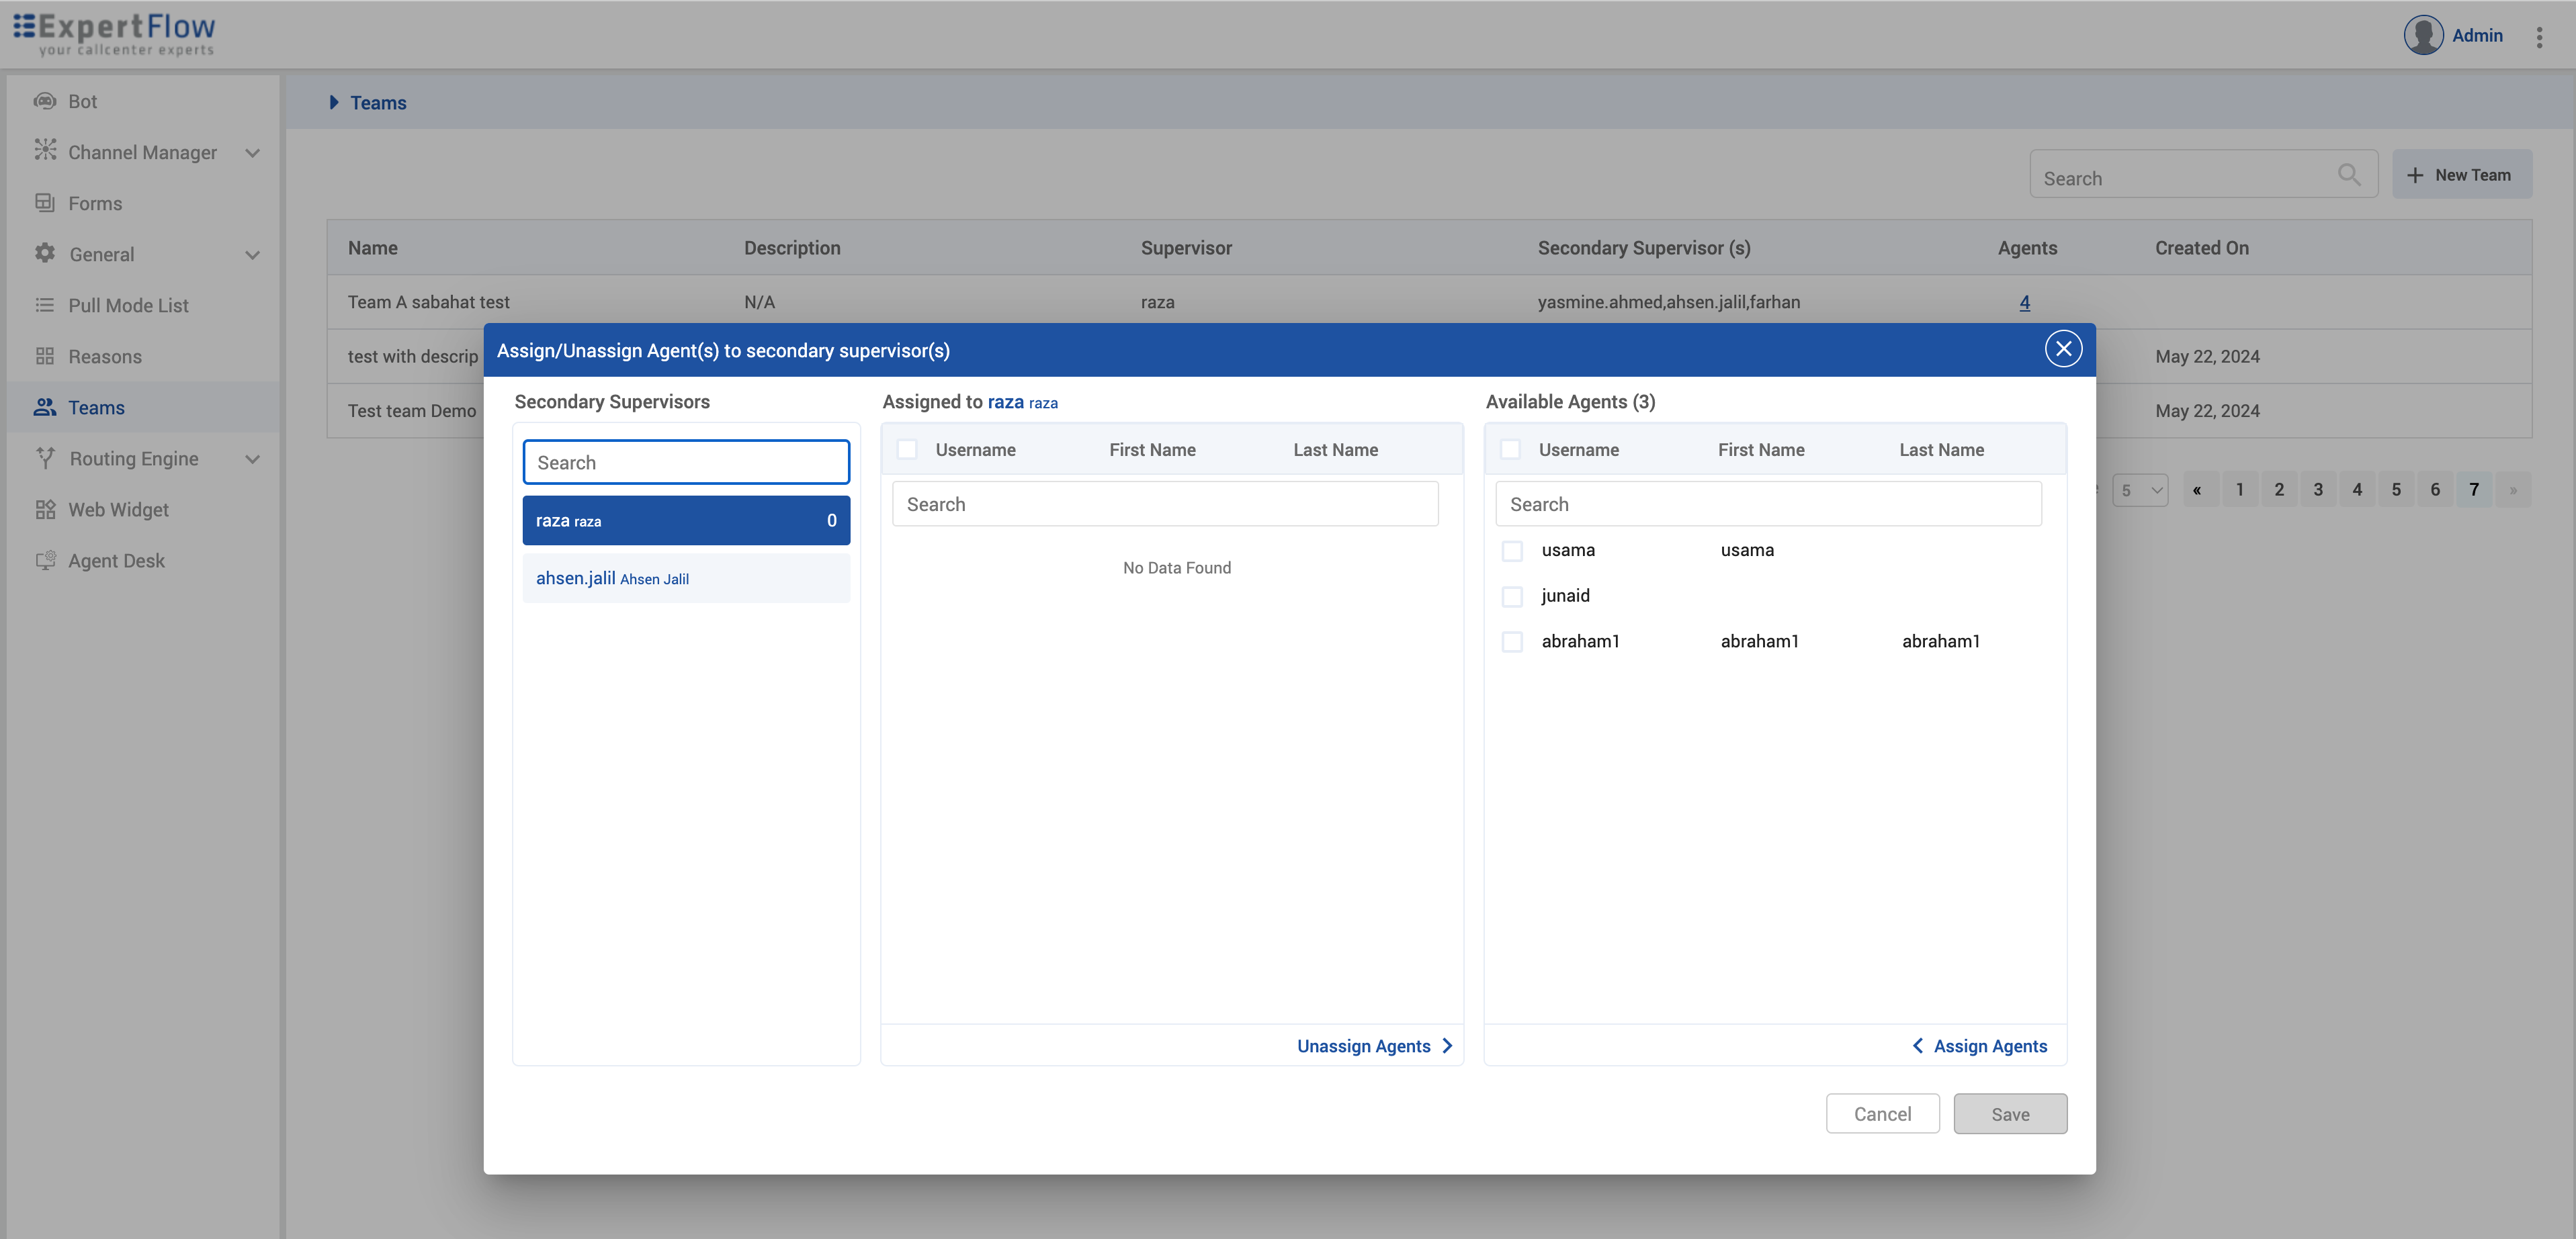Expand the Routing Engine chevron
The width and height of the screenshot is (2576, 1239).
pos(253,459)
